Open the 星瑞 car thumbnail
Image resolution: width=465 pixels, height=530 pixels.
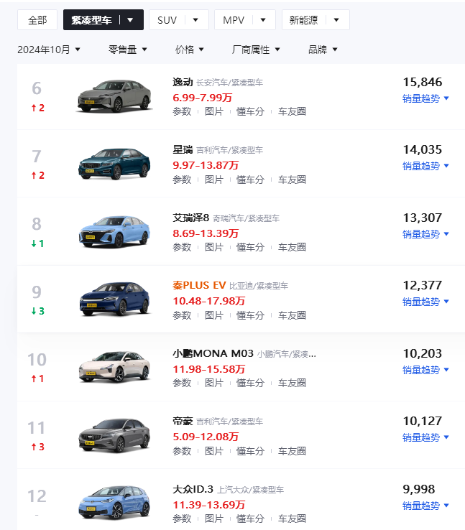pos(114,164)
